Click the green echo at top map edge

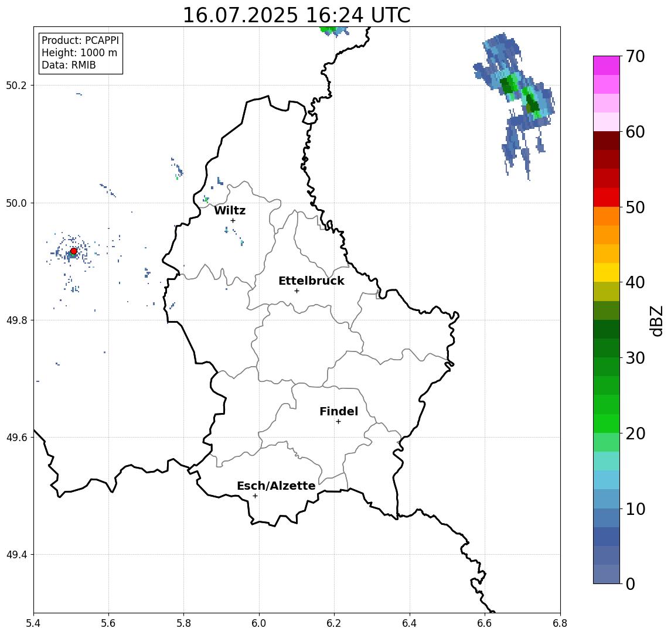coord(329,29)
